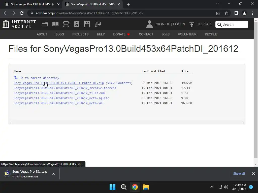Click the parent directory up-arrow icon
This screenshot has height=193, width=258.
coord(16,77)
